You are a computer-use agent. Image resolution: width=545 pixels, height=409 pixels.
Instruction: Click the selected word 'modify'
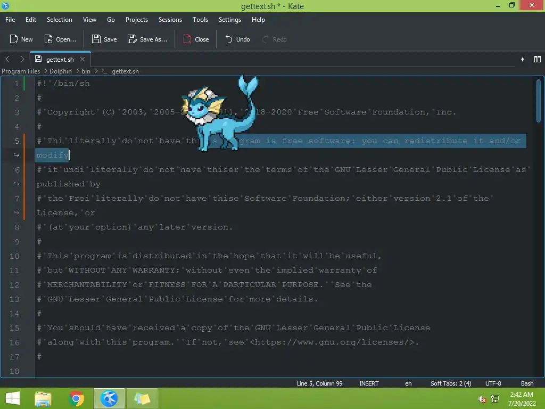point(53,155)
